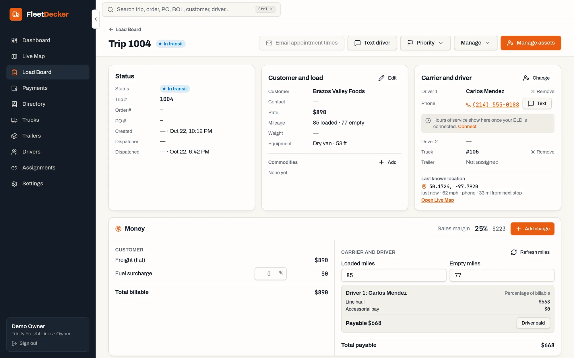The width and height of the screenshot is (574, 358).
Task: Click the speech bubble icon on Text driver
Action: [x=357, y=43]
